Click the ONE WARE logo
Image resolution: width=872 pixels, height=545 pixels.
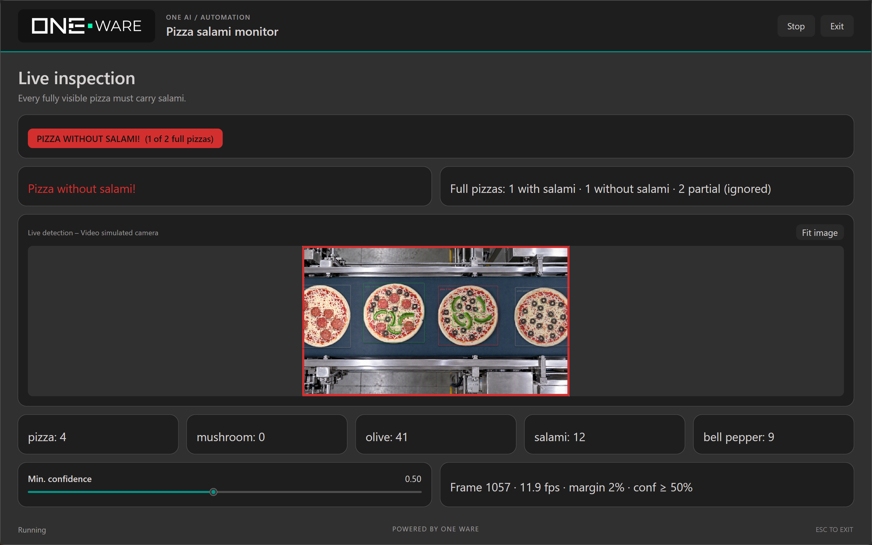[87, 26]
